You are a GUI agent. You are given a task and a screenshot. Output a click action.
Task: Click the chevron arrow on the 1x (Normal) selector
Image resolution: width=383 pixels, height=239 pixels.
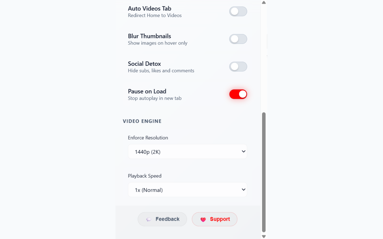point(243,190)
